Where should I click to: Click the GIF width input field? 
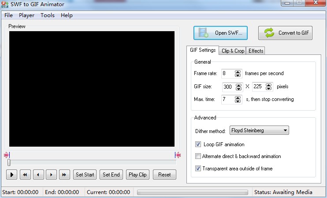(x=228, y=87)
